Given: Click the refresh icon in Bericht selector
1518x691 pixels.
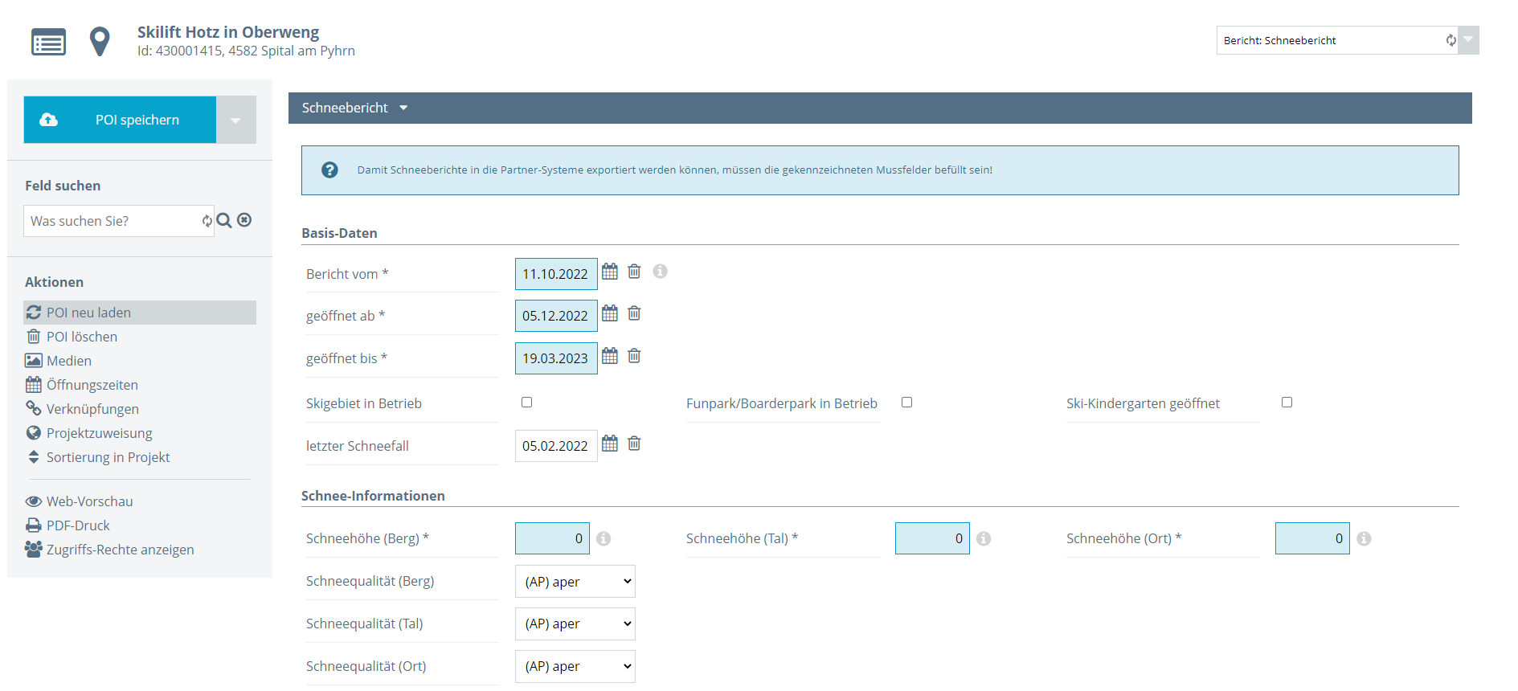Looking at the screenshot, I should 1450,40.
